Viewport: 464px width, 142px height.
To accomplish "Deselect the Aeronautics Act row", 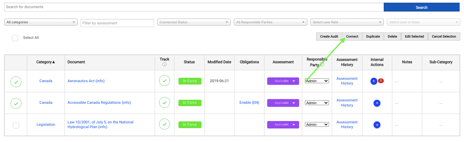I will tap(16, 82).
